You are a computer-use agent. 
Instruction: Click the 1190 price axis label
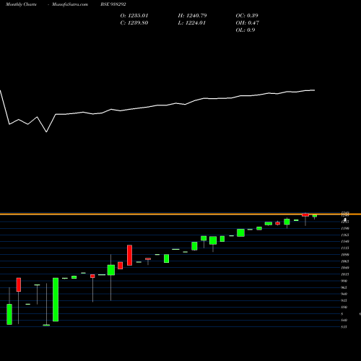[345, 228]
